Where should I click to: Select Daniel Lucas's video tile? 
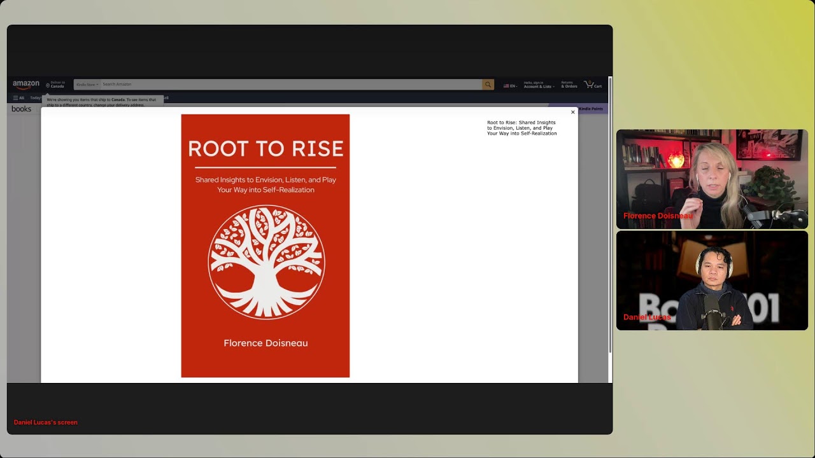(x=712, y=281)
